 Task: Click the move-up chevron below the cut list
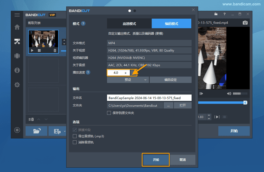(x=39, y=119)
